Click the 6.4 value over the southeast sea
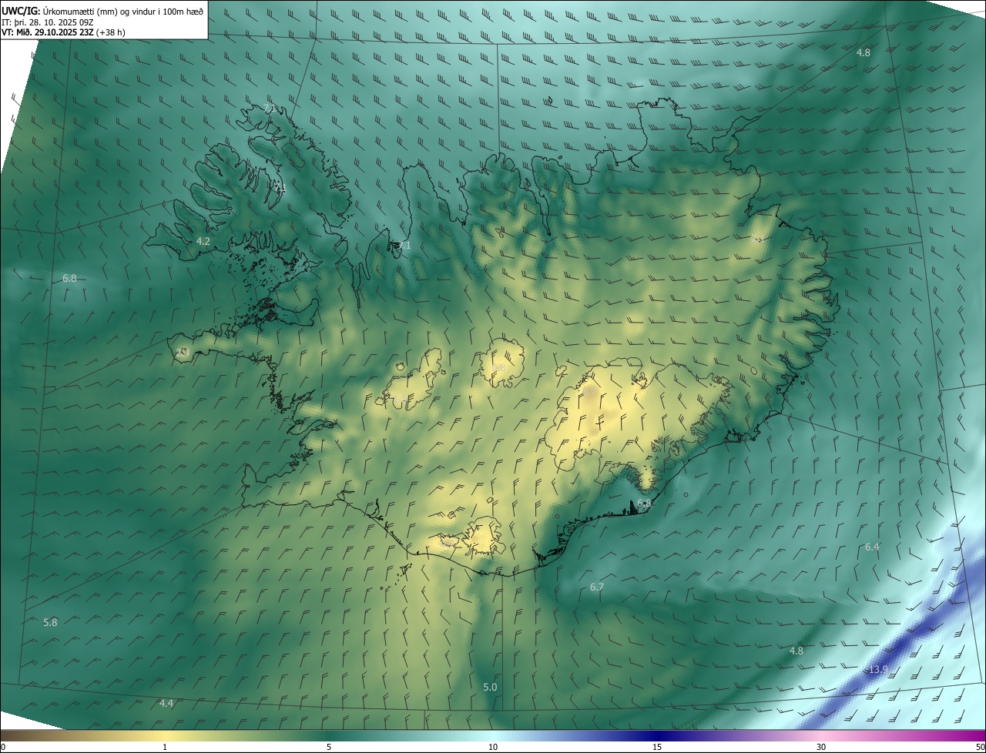Viewport: 986px width, 753px height. point(872,547)
